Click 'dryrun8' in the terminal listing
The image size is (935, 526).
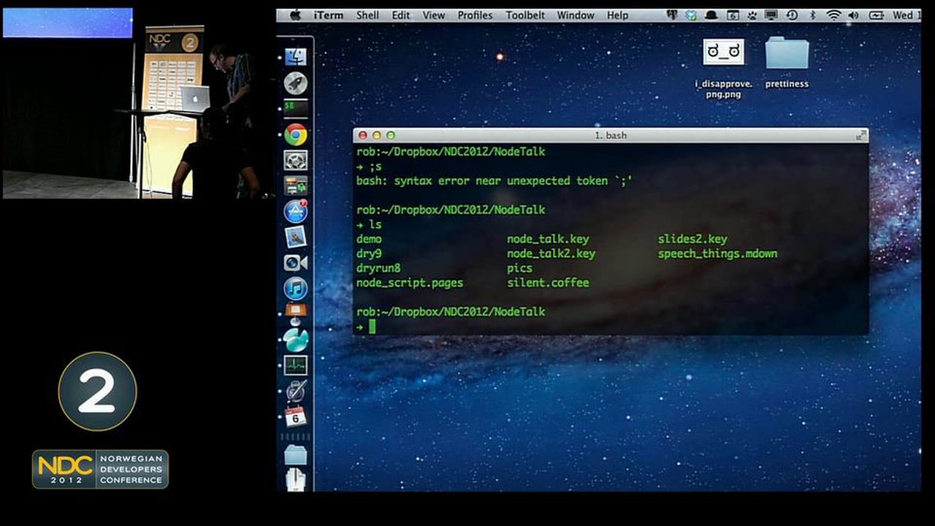tap(378, 268)
